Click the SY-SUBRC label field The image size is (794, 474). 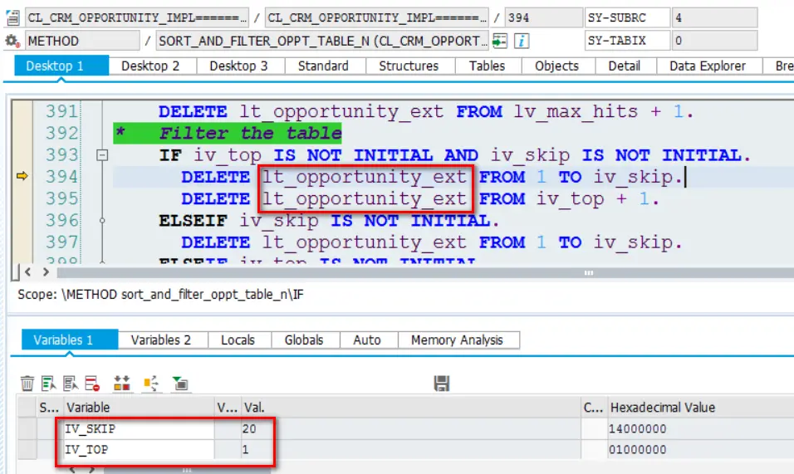(x=627, y=17)
